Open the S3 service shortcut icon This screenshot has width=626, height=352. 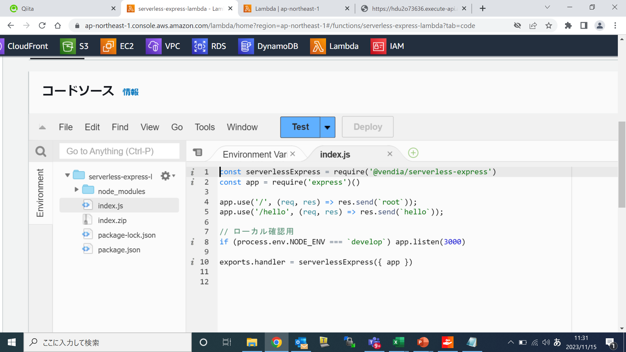pos(68,46)
